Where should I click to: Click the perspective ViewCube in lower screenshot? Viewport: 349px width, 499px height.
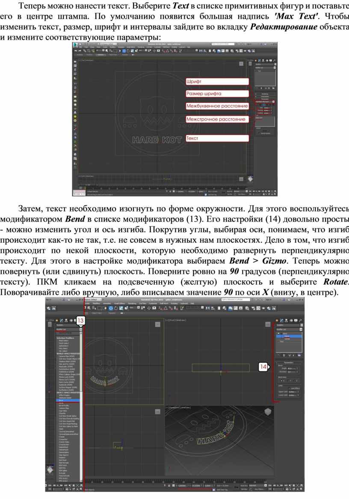pos(268,412)
